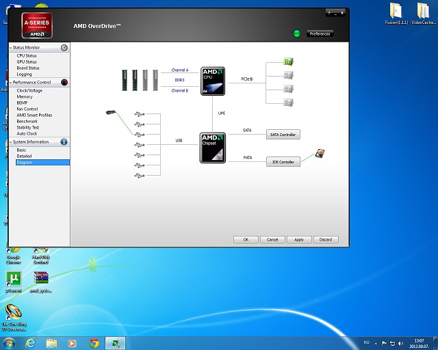438x350 pixels.
Task: Open Google Chrome from the taskbar
Action: pos(94,343)
